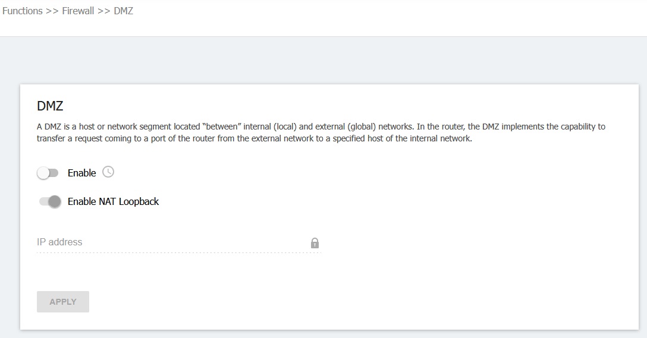Screen dimensions: 647x338
Task: Open Firewall from the breadcrumb path
Action: click(x=78, y=11)
